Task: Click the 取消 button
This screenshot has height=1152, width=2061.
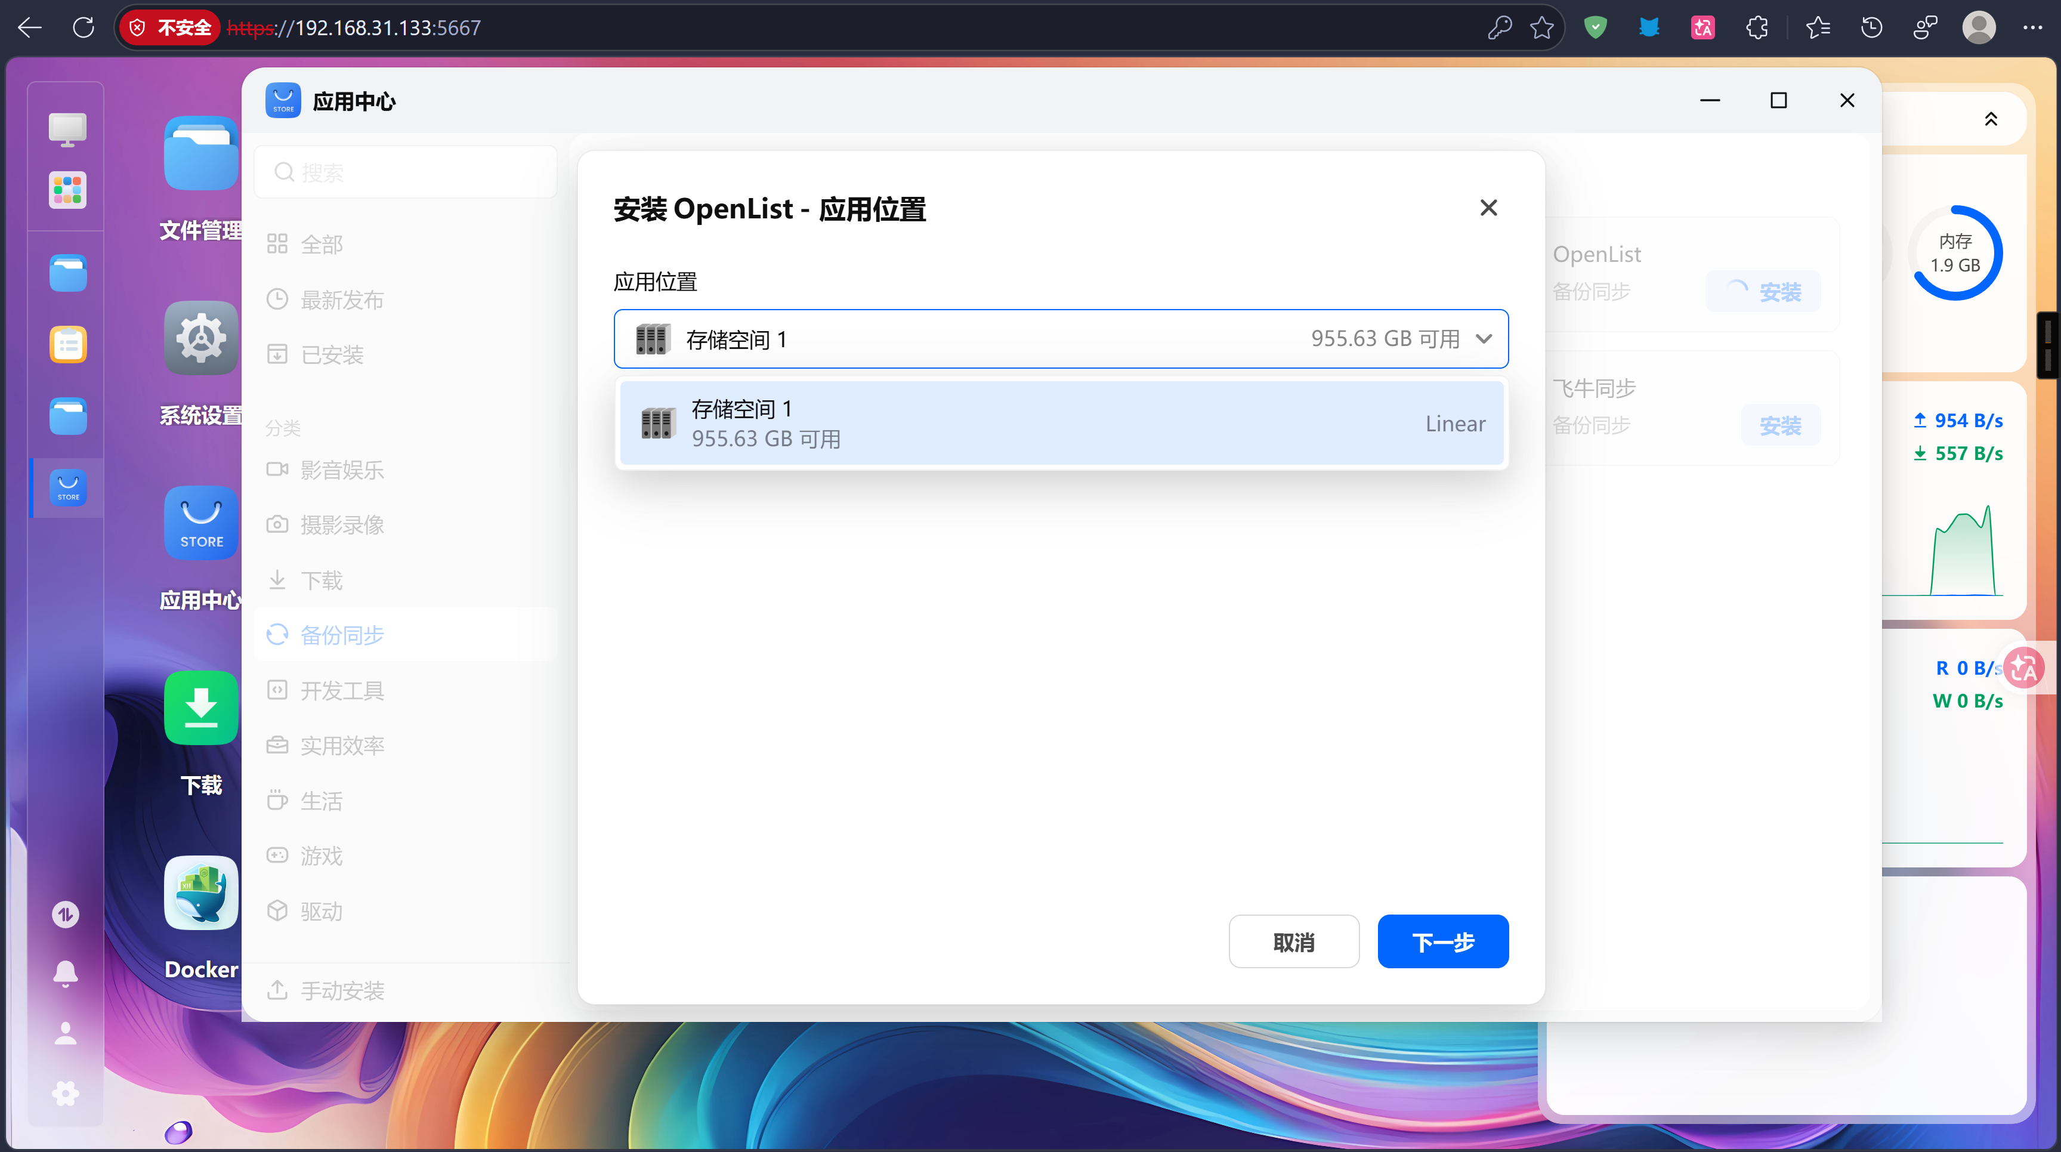Action: coord(1293,941)
